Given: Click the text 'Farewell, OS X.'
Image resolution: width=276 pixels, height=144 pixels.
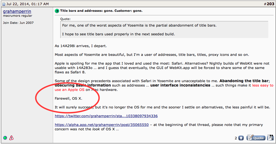Looking at the screenshot, I should 69,99.
